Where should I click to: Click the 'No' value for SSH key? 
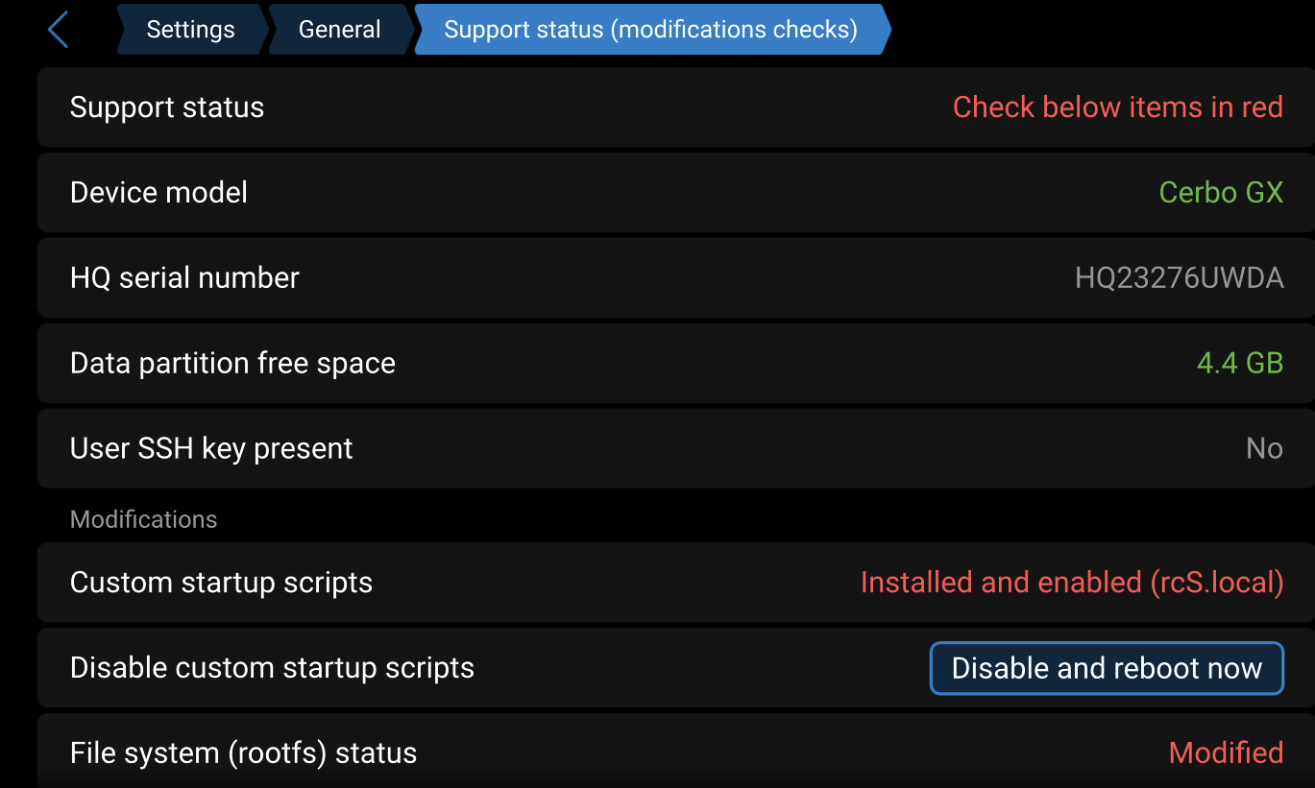1263,449
